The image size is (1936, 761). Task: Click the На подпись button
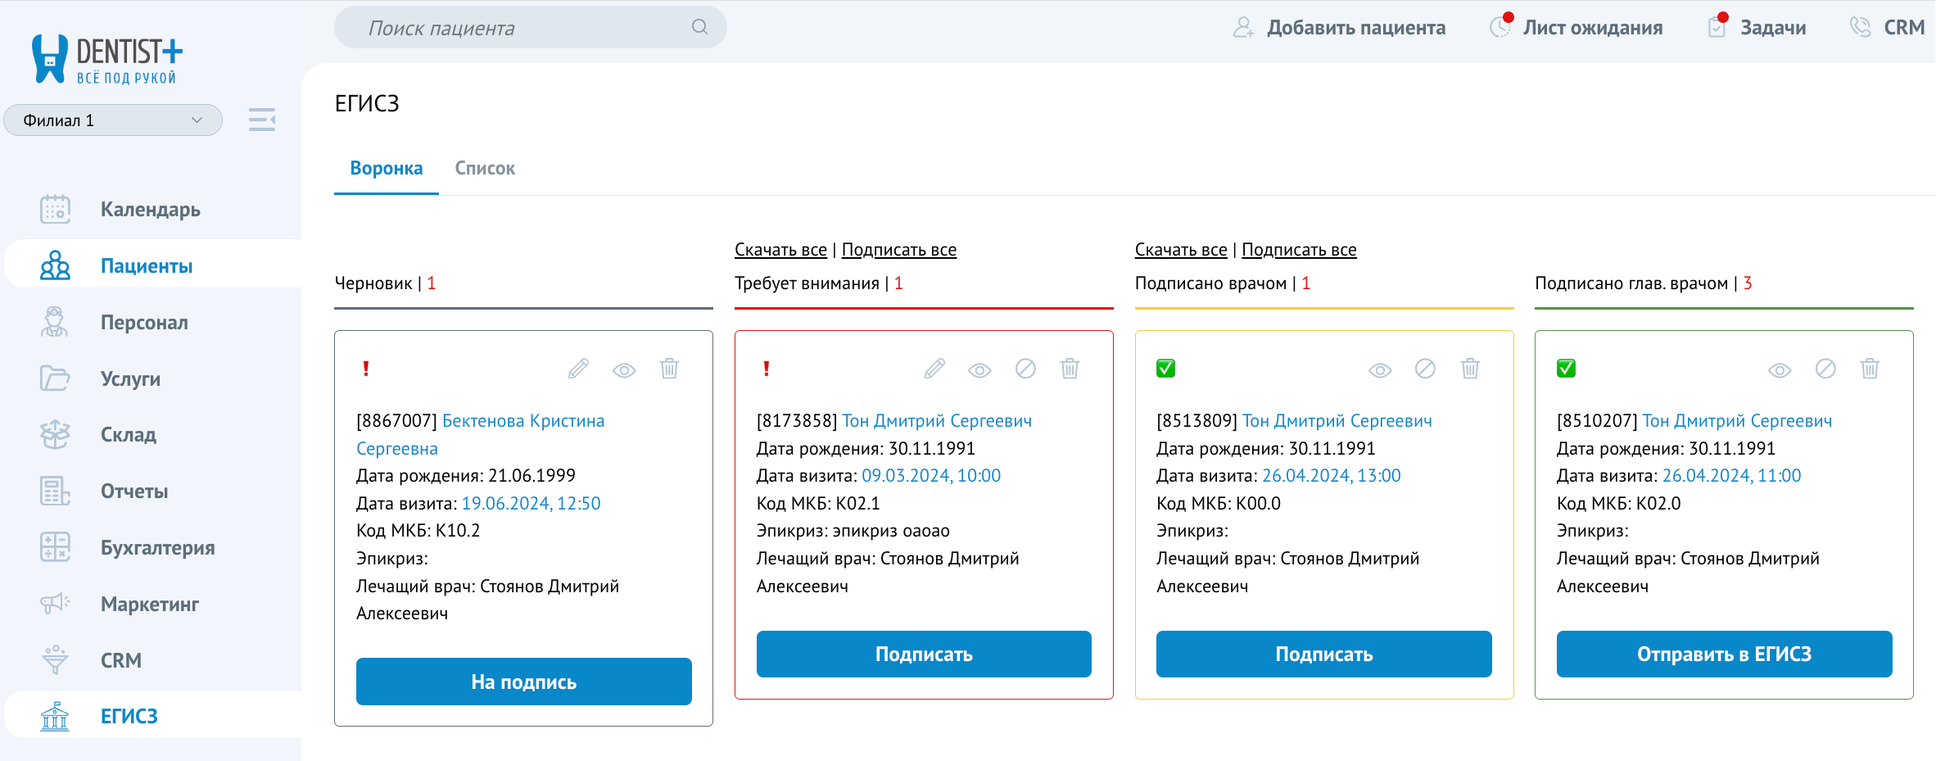[524, 682]
